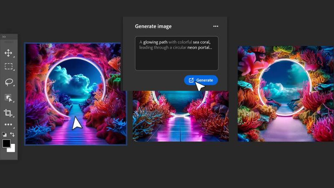The height and width of the screenshot is (188, 334).
Task: Select the left generated coral portal image
Action: 76,94
